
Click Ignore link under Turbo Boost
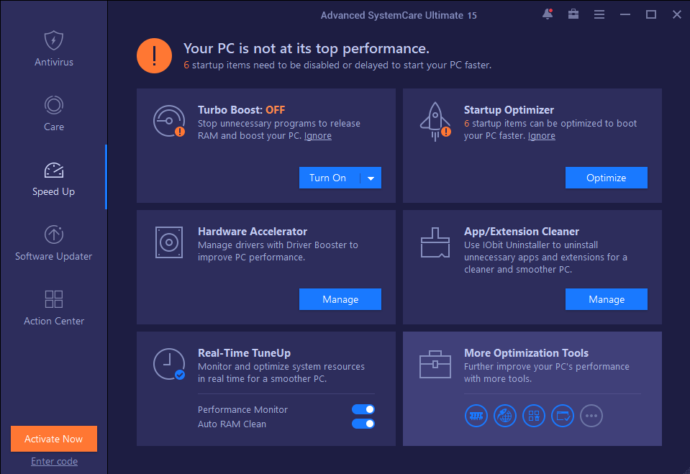(x=318, y=136)
